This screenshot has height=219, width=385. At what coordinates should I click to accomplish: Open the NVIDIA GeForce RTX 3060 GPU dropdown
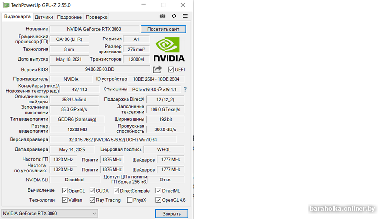point(50,213)
